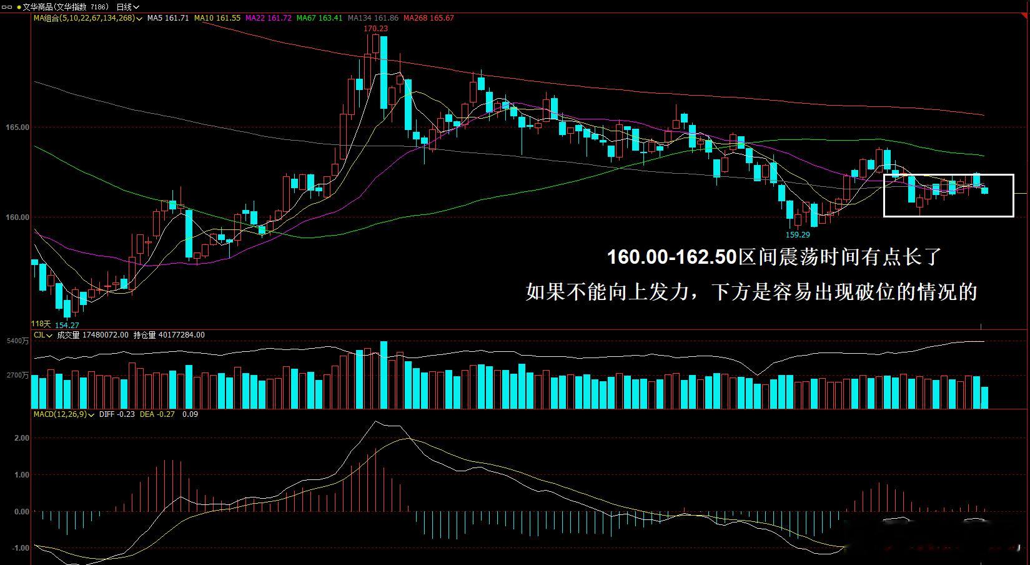The height and width of the screenshot is (565, 1030).
Task: Click the 2700万 volume axis label
Action: pos(17,376)
